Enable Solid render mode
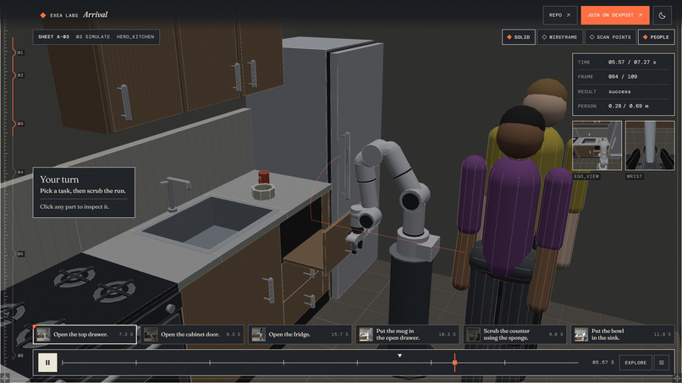The width and height of the screenshot is (682, 383). tap(518, 37)
